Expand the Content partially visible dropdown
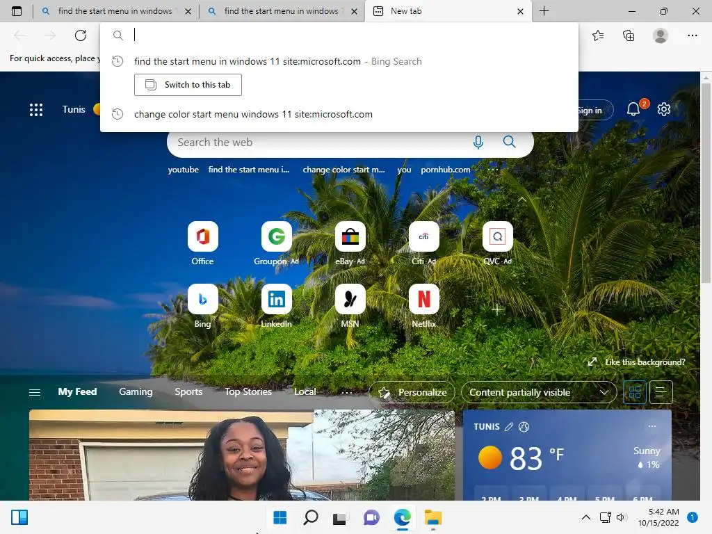The image size is (712, 534). point(539,392)
